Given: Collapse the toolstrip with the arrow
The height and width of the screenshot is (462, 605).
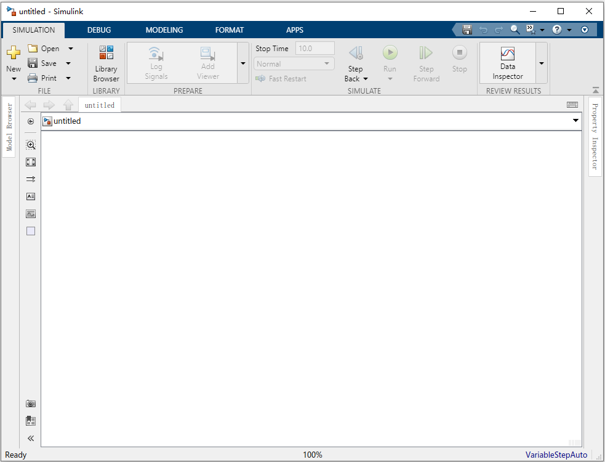Looking at the screenshot, I should tap(596, 91).
